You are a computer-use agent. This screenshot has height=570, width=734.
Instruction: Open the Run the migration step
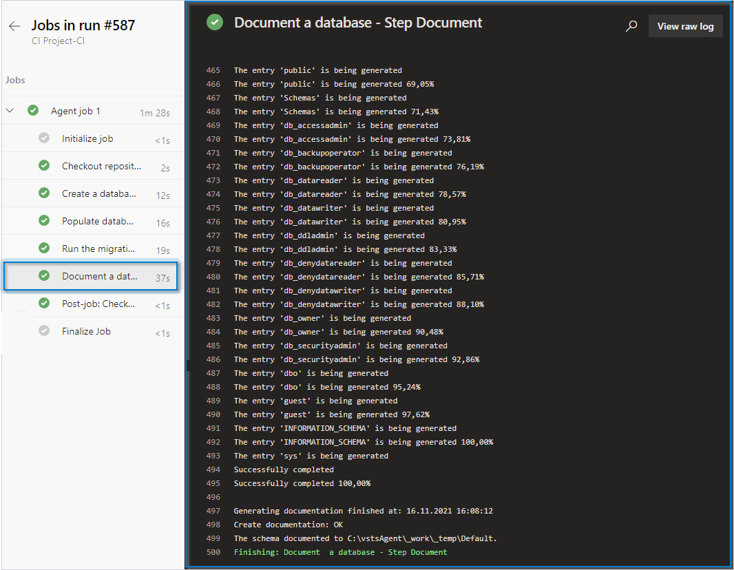click(93, 249)
